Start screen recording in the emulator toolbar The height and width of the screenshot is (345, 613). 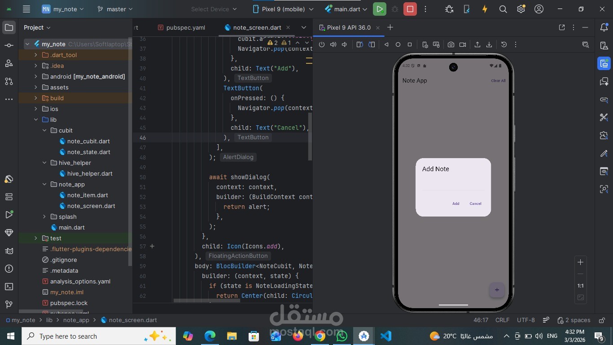[x=463, y=44]
